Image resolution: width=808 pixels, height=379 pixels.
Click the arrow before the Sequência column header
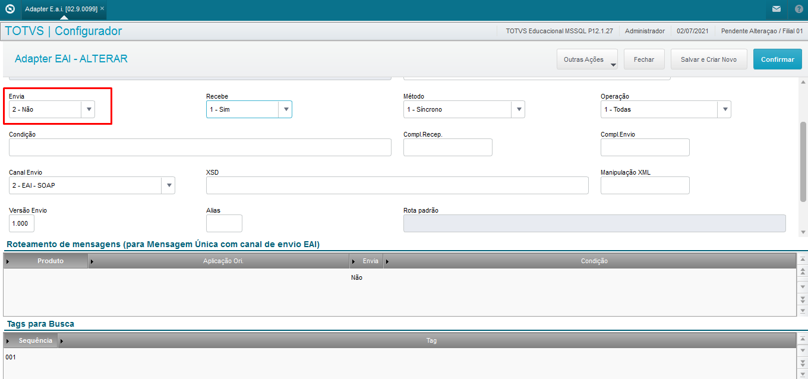click(8, 340)
